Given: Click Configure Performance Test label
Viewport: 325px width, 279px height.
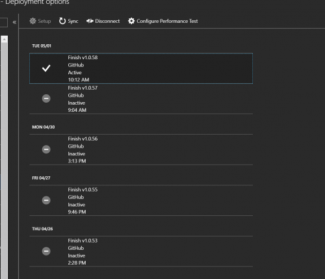Looking at the screenshot, I should tap(167, 21).
